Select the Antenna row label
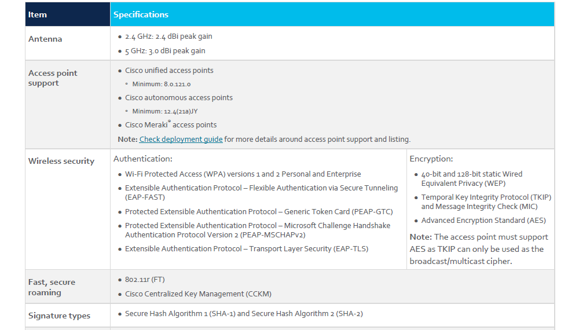Screen dimensions: 579x330 tap(45, 39)
